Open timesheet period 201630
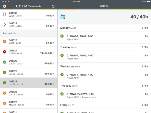 click(x=29, y=14)
